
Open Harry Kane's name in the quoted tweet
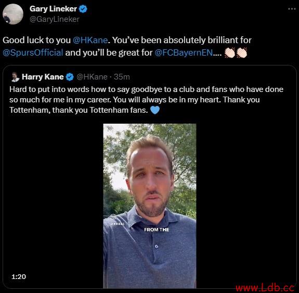(43, 77)
